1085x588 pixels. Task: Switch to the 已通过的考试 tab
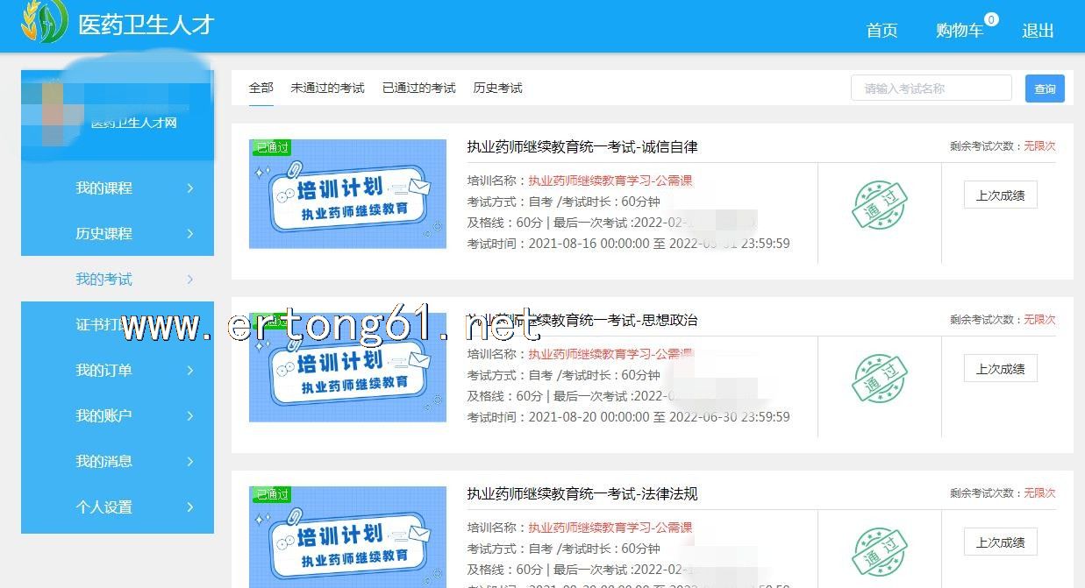pyautogui.click(x=418, y=88)
